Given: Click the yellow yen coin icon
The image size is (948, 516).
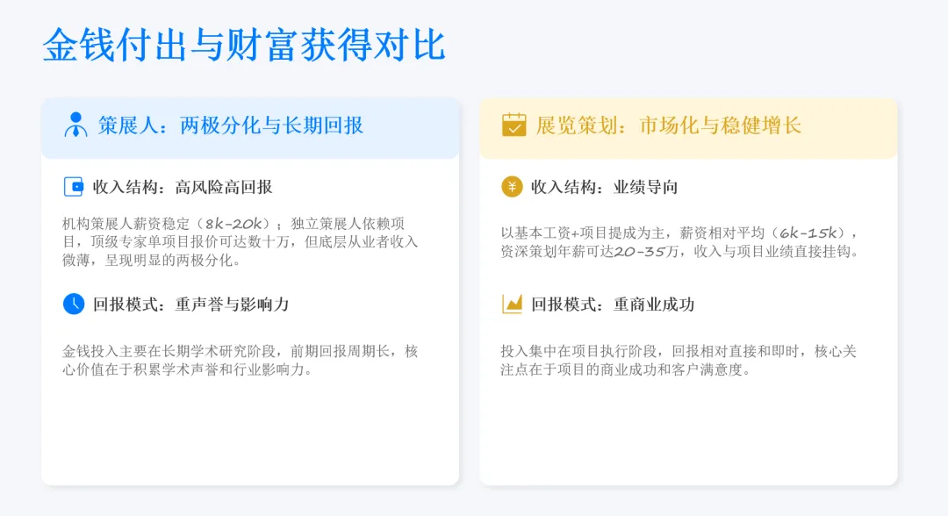Looking at the screenshot, I should click(512, 187).
